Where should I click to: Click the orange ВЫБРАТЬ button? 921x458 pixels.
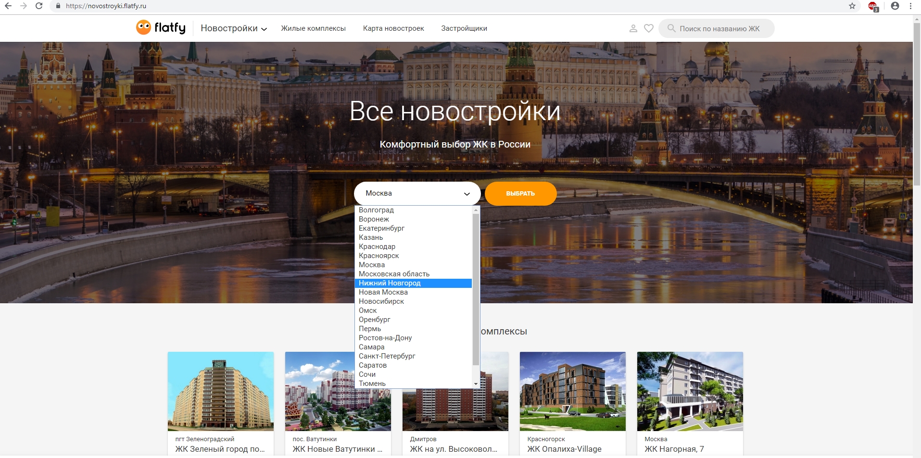[521, 193]
